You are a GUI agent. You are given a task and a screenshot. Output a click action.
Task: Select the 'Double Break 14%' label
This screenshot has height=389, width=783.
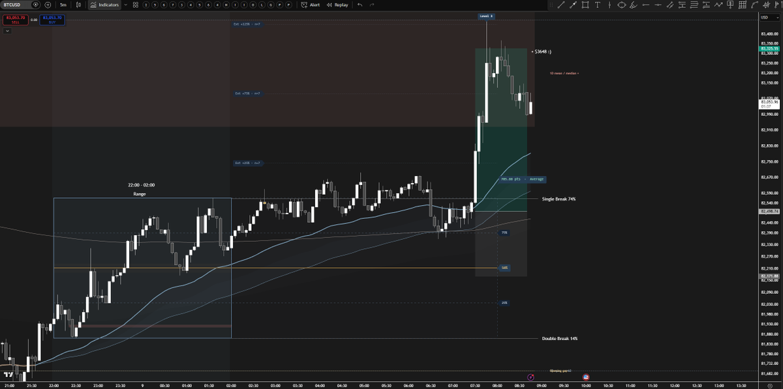[x=560, y=339]
